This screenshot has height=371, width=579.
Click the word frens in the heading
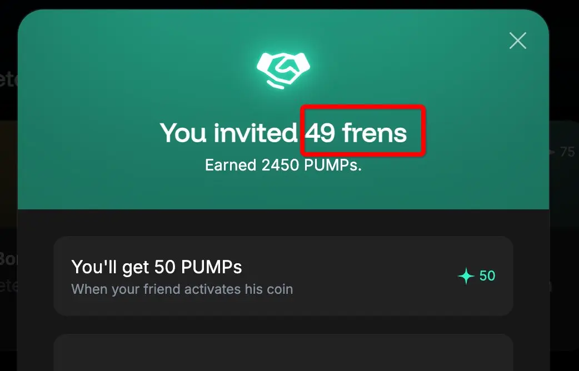[375, 133]
